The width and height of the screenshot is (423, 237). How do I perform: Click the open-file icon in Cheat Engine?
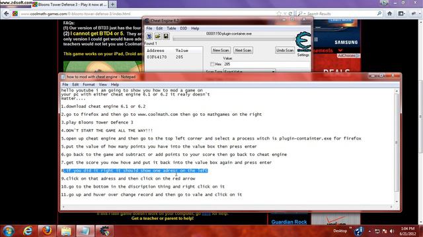coord(158,36)
